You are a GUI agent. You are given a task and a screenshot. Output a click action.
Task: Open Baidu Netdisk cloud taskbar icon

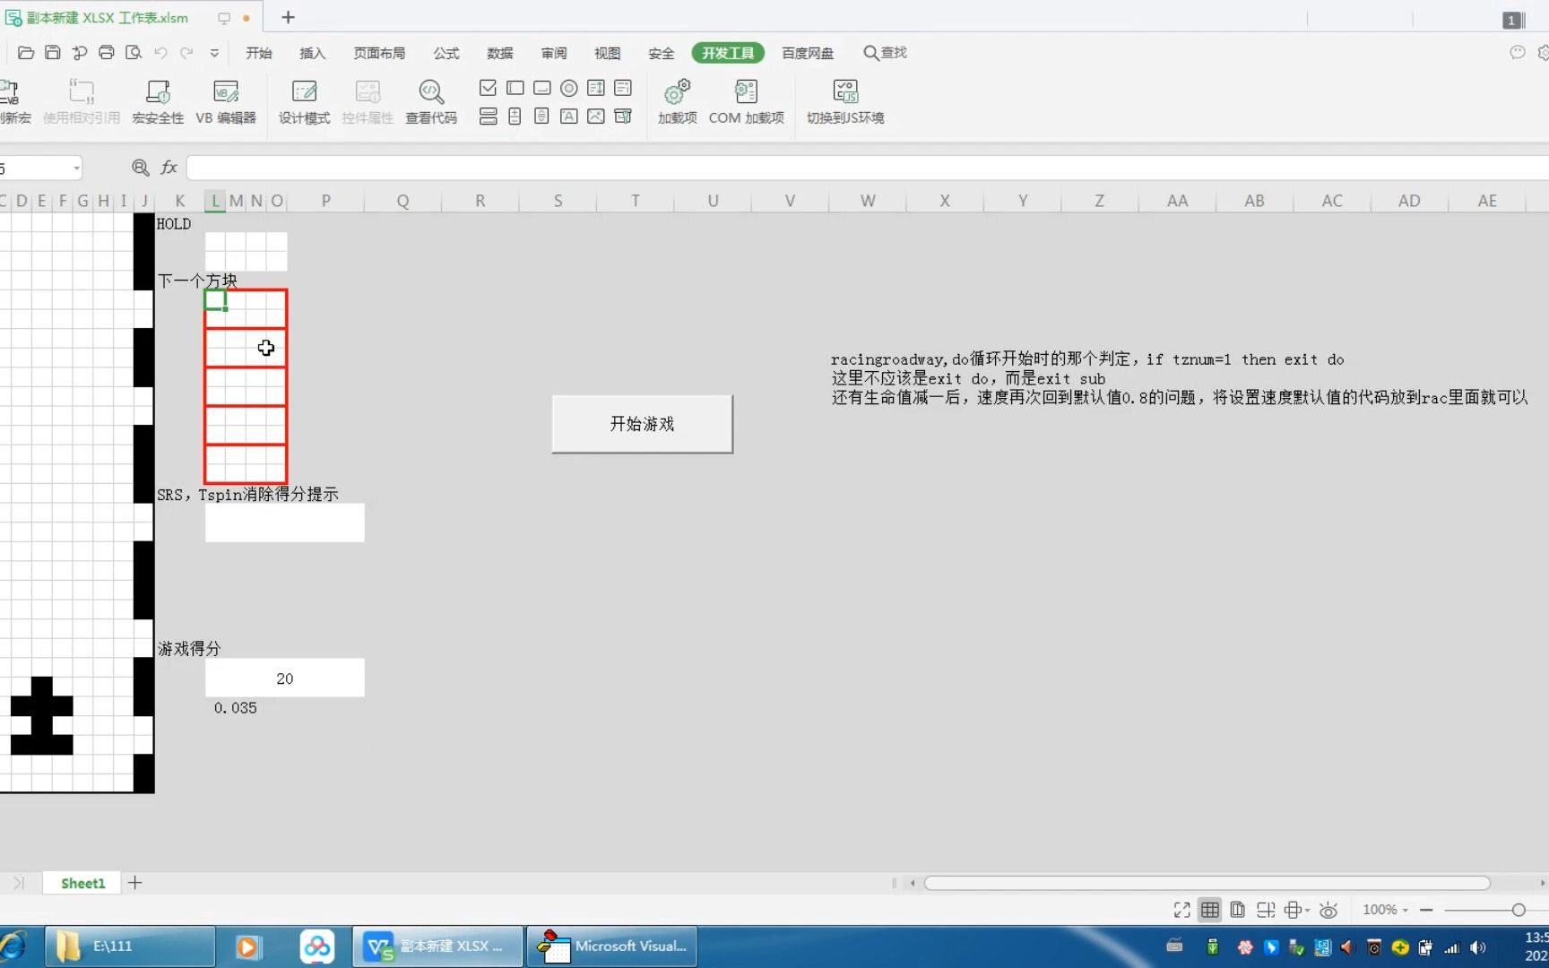coord(316,946)
